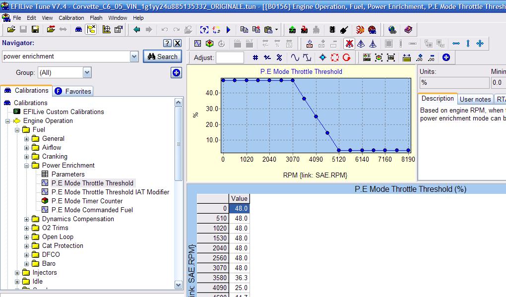Expand the Airflow folder
Screen dimensions: 506x297
[26, 148]
